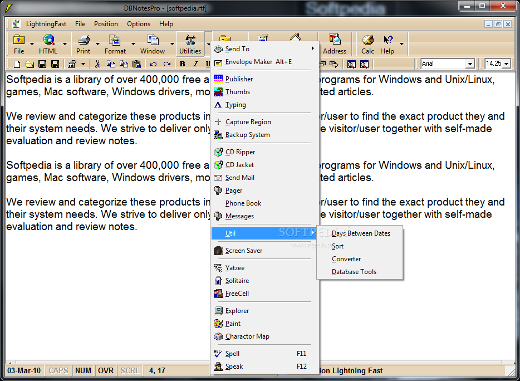Open the Arial font name dropdown
The image size is (520, 381).
pyautogui.click(x=470, y=63)
